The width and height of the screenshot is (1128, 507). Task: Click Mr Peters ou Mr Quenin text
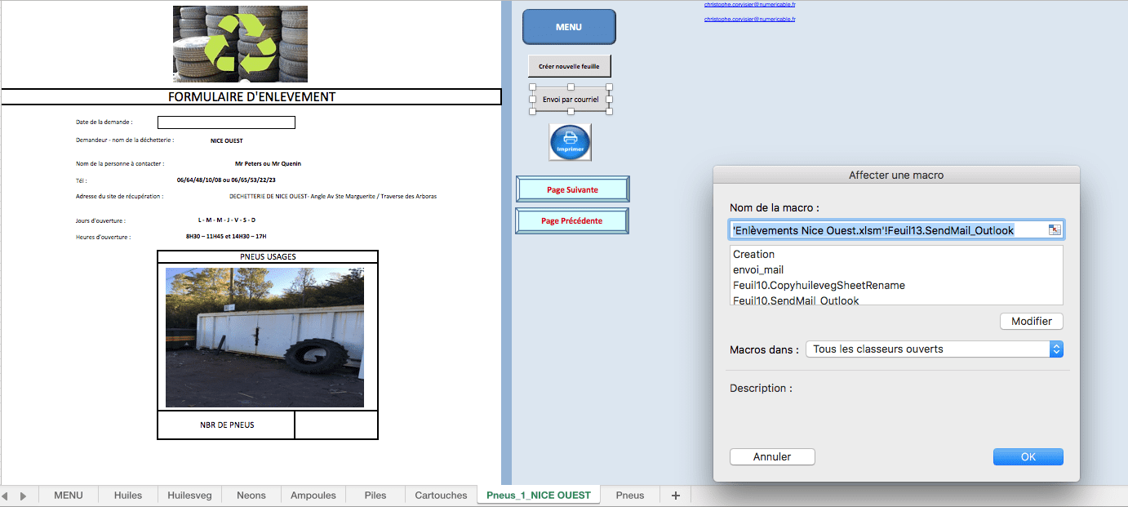click(x=268, y=163)
